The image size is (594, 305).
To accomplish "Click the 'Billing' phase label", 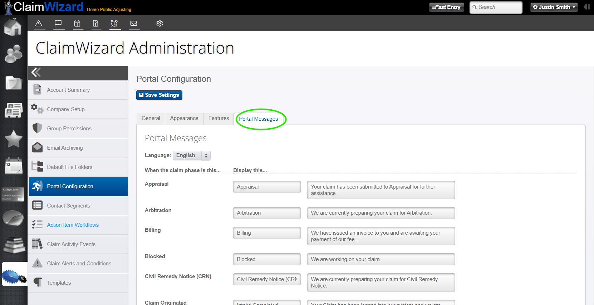I will 153,230.
